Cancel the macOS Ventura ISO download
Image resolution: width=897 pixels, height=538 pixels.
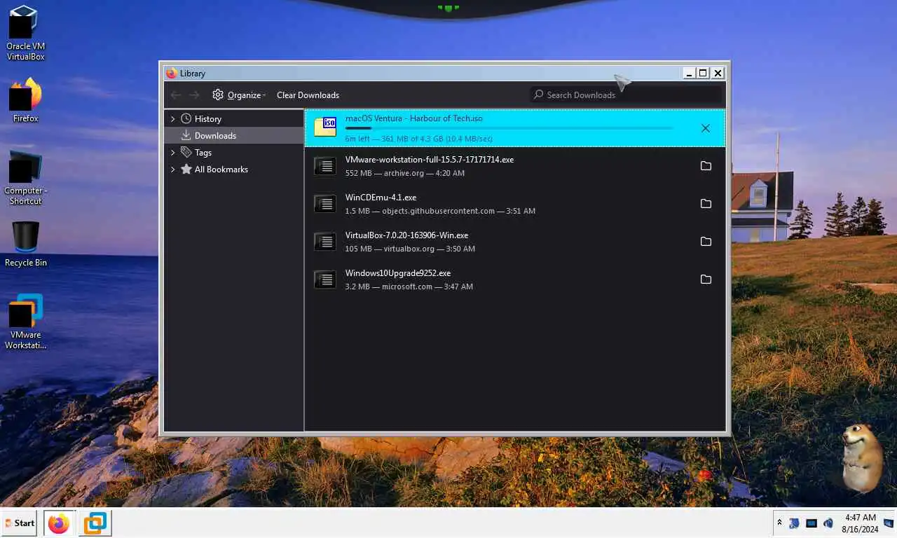[x=706, y=128]
